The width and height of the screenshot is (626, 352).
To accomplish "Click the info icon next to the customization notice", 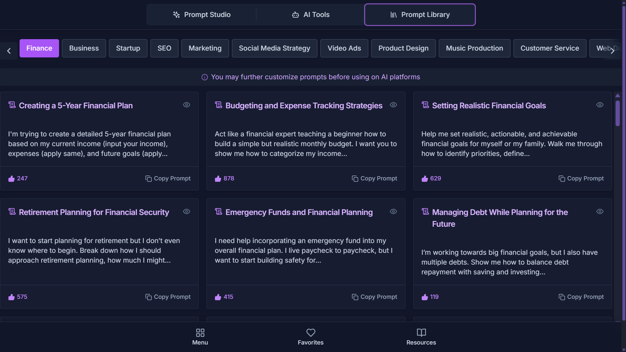I will pos(205,77).
